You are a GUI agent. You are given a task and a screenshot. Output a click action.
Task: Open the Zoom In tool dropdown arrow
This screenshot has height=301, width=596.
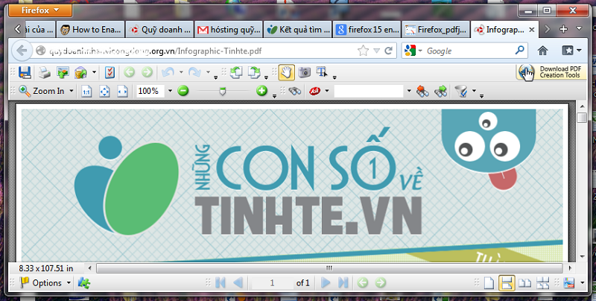(71, 91)
